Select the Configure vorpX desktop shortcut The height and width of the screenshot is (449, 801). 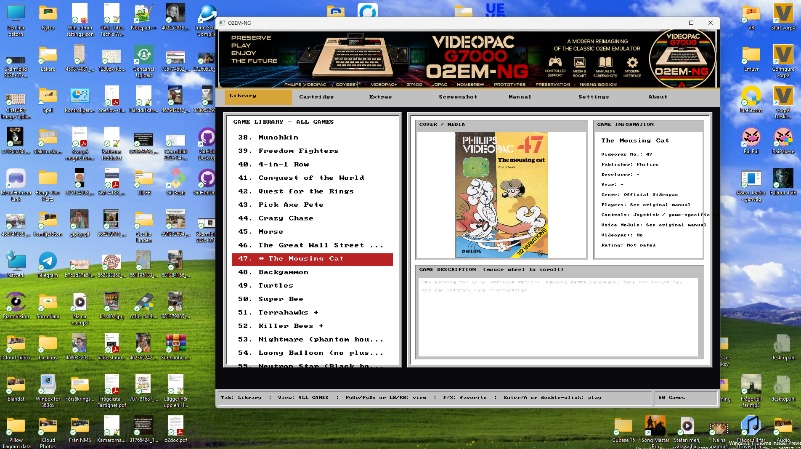pyautogui.click(x=783, y=62)
